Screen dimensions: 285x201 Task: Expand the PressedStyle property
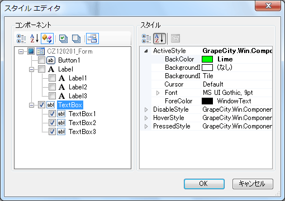(146, 126)
